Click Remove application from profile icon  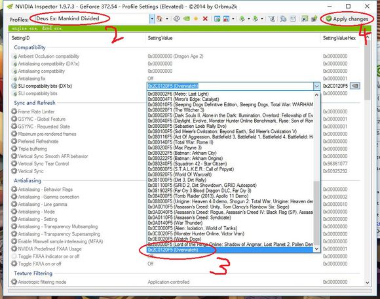pos(226,18)
